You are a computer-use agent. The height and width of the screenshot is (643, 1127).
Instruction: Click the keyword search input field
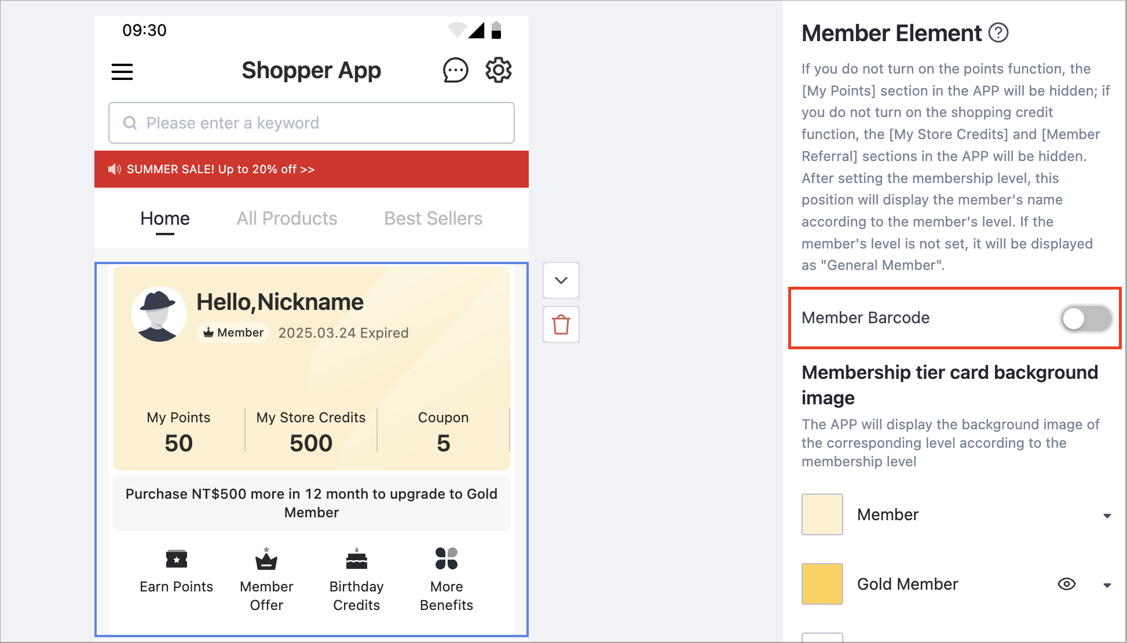[x=312, y=123]
